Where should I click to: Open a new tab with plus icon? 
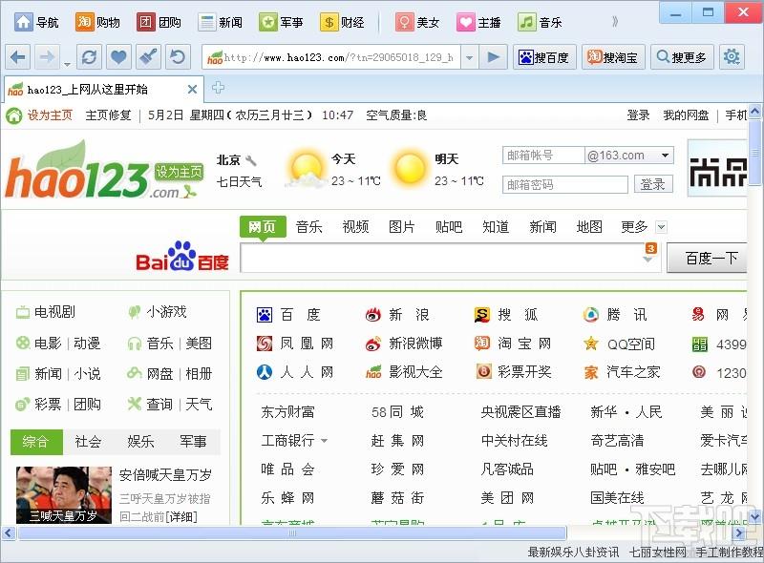[x=218, y=88]
